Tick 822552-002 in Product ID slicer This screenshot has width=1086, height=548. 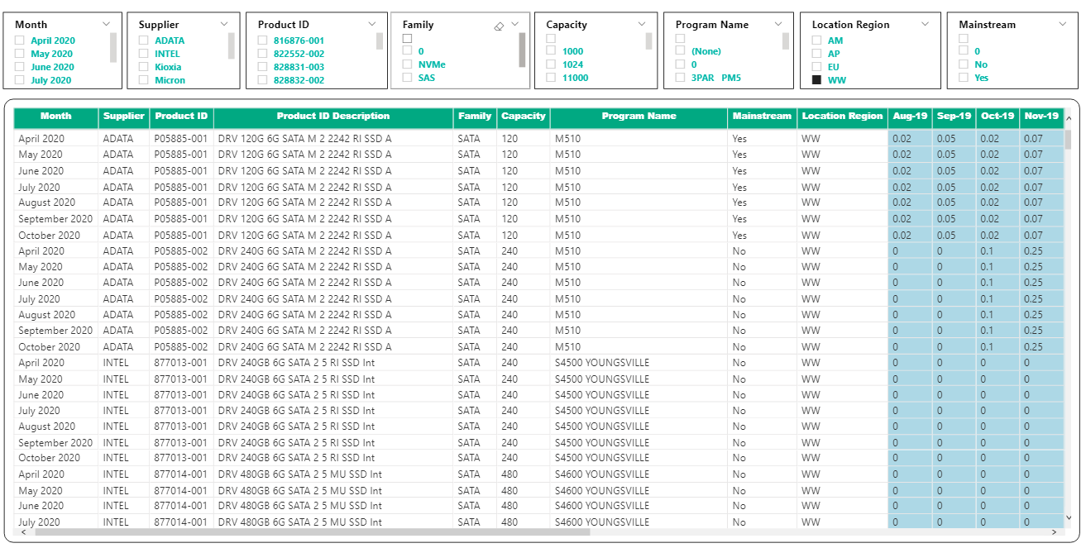(262, 54)
